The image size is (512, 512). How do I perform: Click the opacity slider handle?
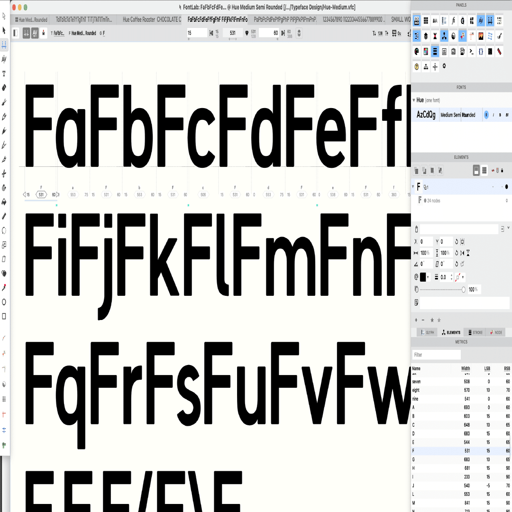click(463, 290)
